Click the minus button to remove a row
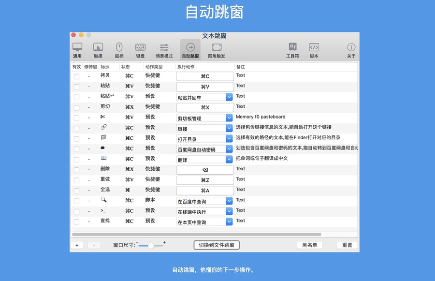 click(x=94, y=245)
